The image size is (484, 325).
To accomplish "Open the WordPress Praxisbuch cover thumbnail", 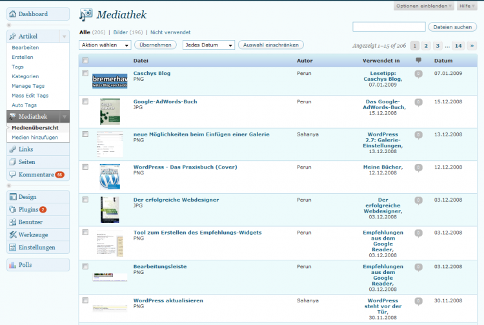I will click(x=110, y=176).
